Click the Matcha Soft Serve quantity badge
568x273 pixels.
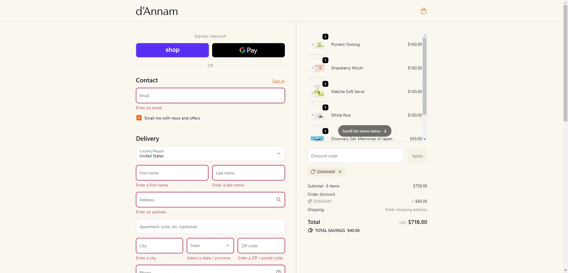click(x=325, y=84)
